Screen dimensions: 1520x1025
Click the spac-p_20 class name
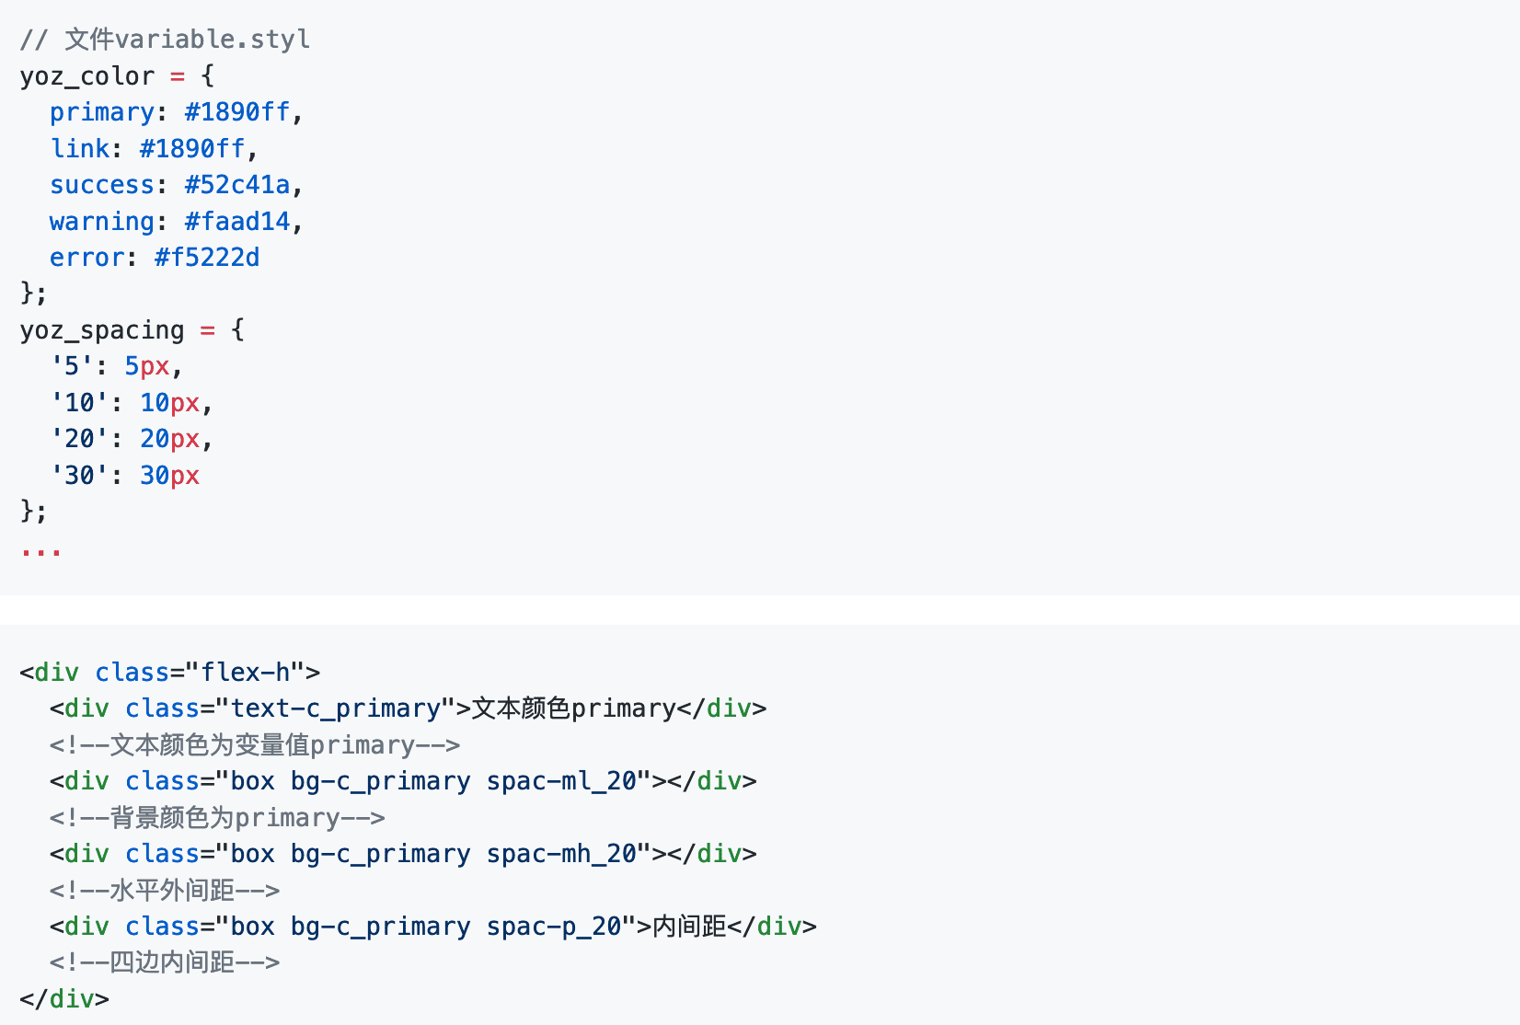554,927
